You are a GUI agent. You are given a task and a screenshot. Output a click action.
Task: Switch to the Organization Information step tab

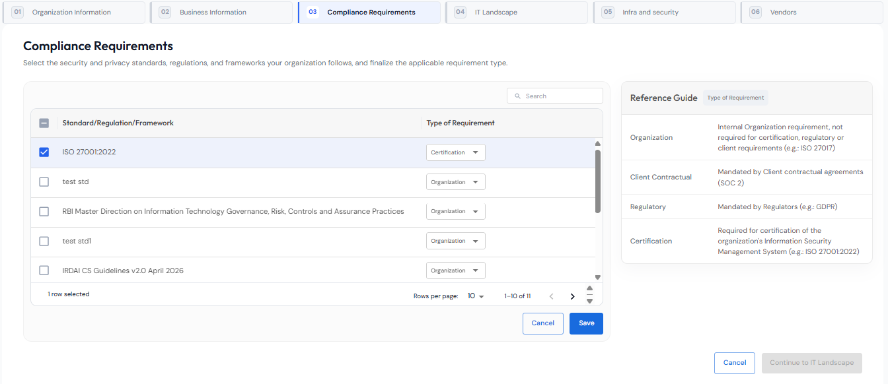tap(73, 13)
